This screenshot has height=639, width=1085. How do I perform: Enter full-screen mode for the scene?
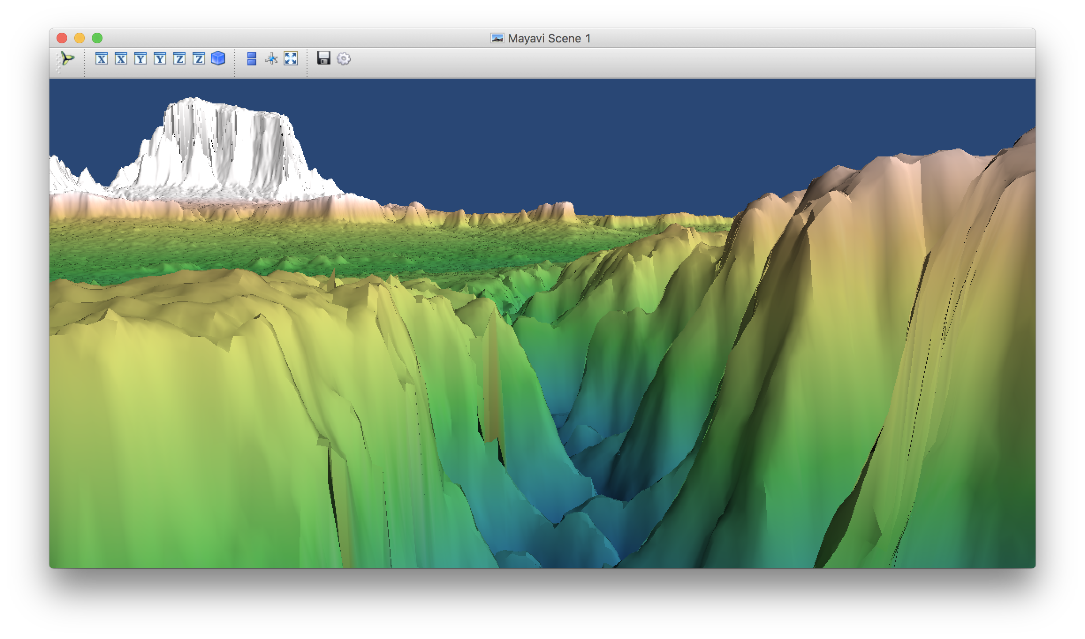coord(291,59)
